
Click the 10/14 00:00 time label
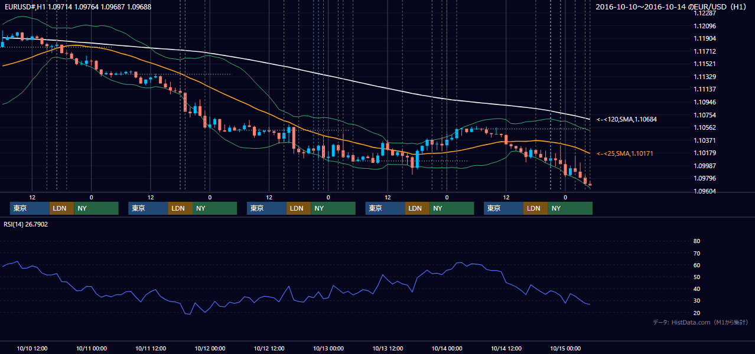point(447,348)
